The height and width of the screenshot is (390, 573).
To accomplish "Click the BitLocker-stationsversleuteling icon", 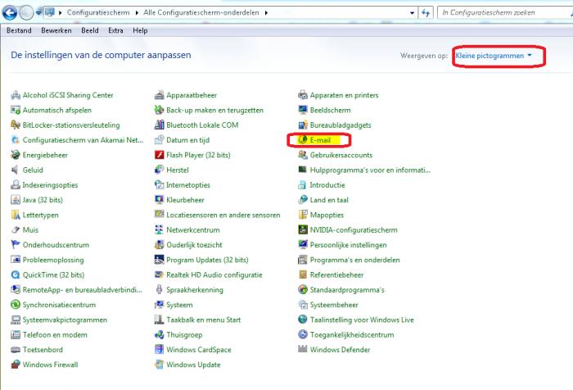I will point(16,125).
